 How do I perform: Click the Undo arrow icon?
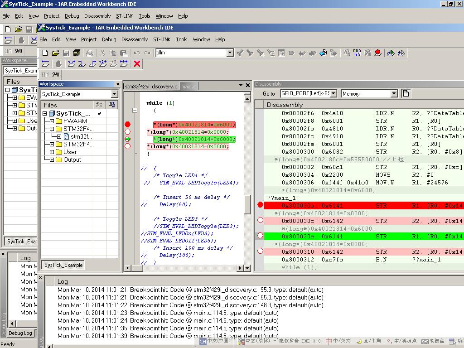pos(137,53)
